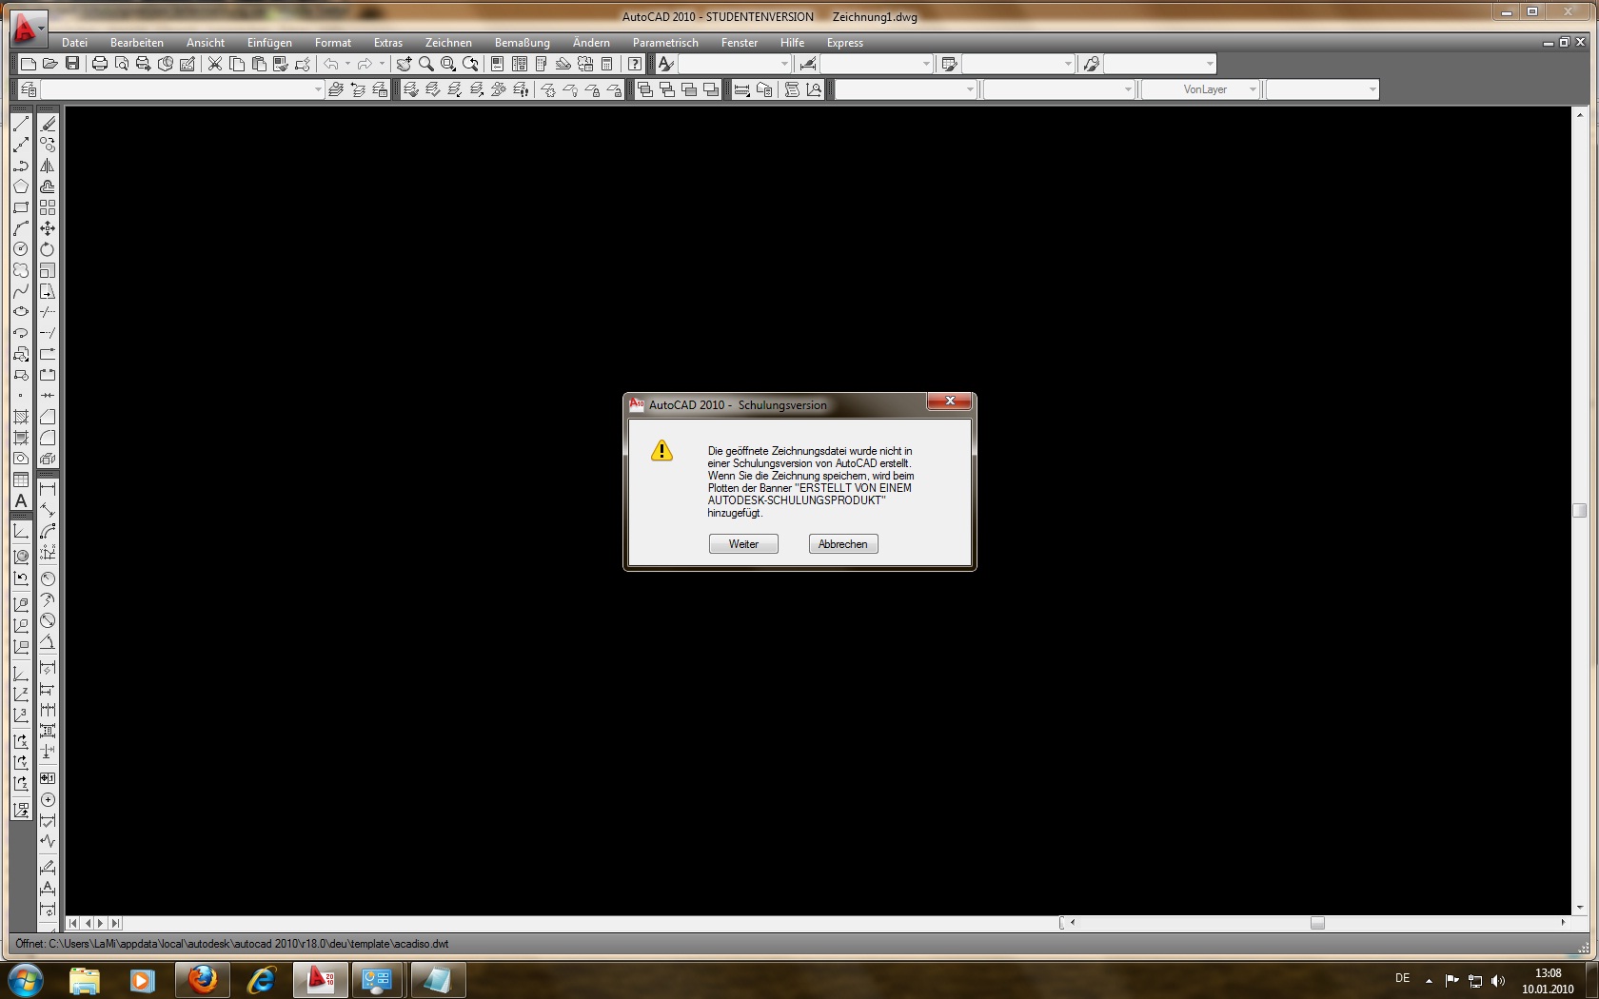Select the Ellipse drawing tool

tap(21, 312)
